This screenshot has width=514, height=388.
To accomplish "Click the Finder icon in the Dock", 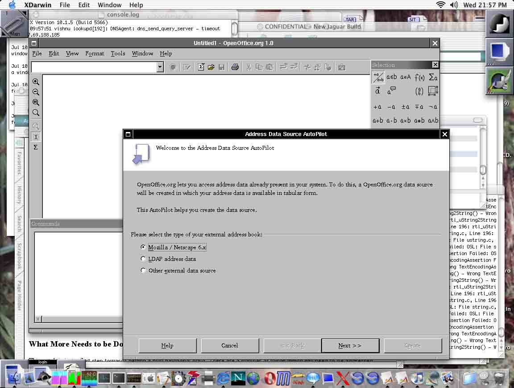I will coord(13,379).
